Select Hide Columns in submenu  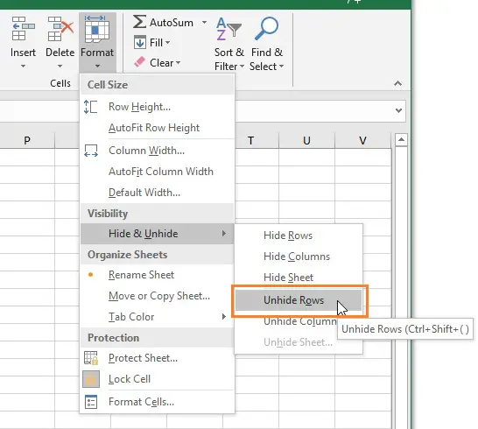tap(299, 257)
